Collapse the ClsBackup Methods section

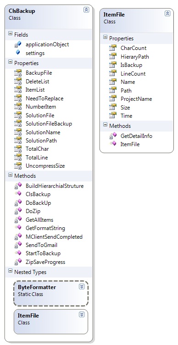pyautogui.click(x=10, y=175)
